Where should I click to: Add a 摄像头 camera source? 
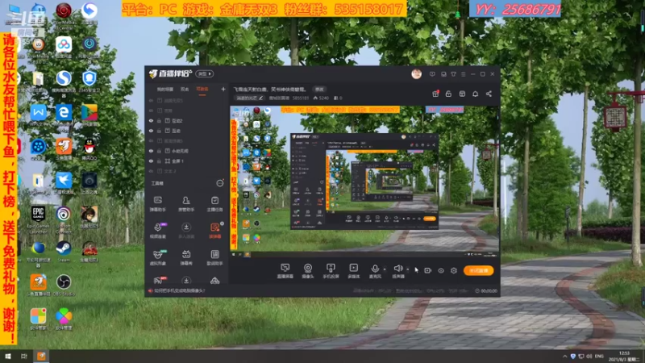pyautogui.click(x=308, y=271)
